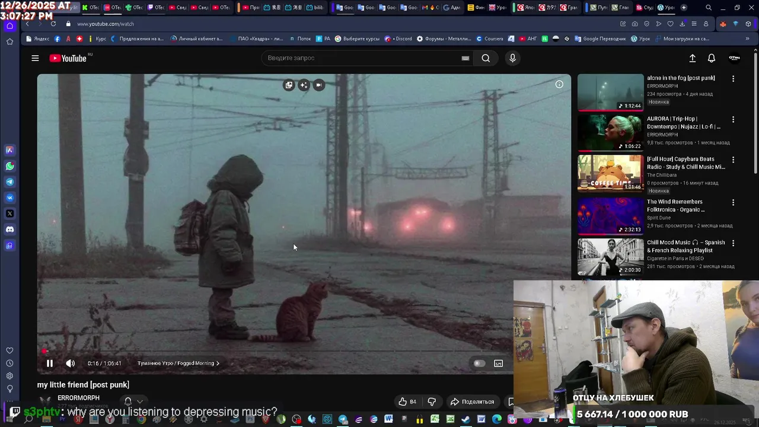Pause the video playback

(50, 364)
